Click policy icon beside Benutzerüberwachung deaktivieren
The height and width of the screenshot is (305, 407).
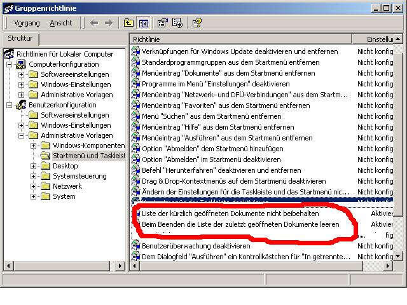pos(135,246)
